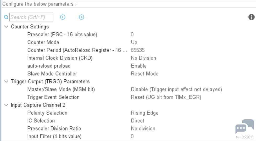Toggle auto-reload preload Enable value
The width and height of the screenshot is (256, 141).
[139, 66]
